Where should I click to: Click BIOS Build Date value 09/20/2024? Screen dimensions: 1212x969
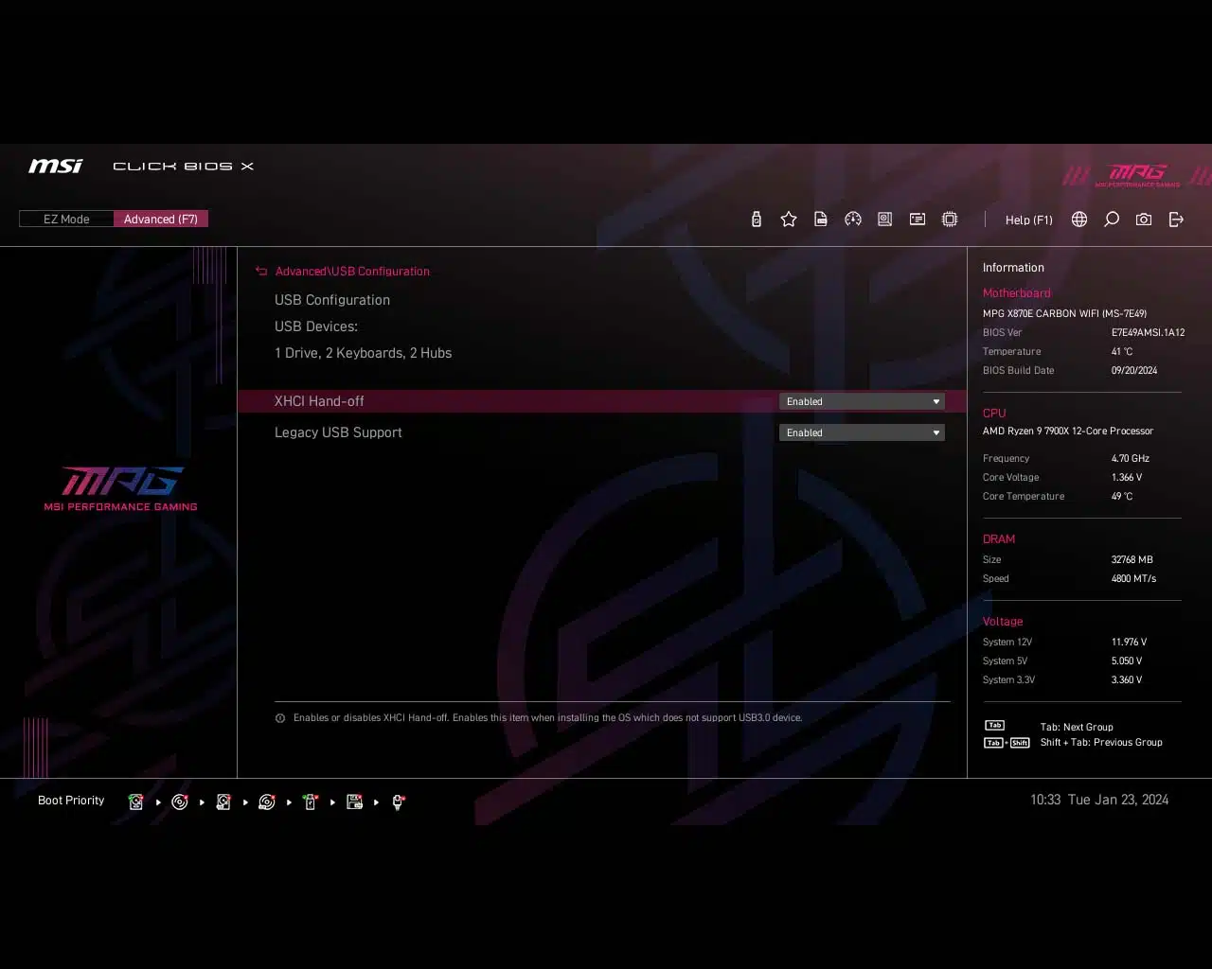1134,371
